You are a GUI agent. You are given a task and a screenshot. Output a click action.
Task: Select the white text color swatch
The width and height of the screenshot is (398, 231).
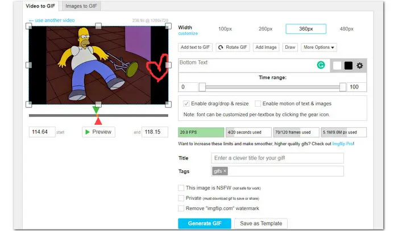[337, 66]
